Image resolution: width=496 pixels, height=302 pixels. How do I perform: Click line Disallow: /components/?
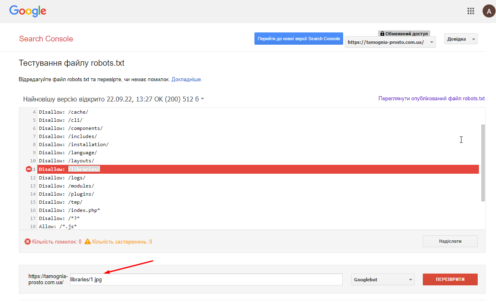coord(71,128)
